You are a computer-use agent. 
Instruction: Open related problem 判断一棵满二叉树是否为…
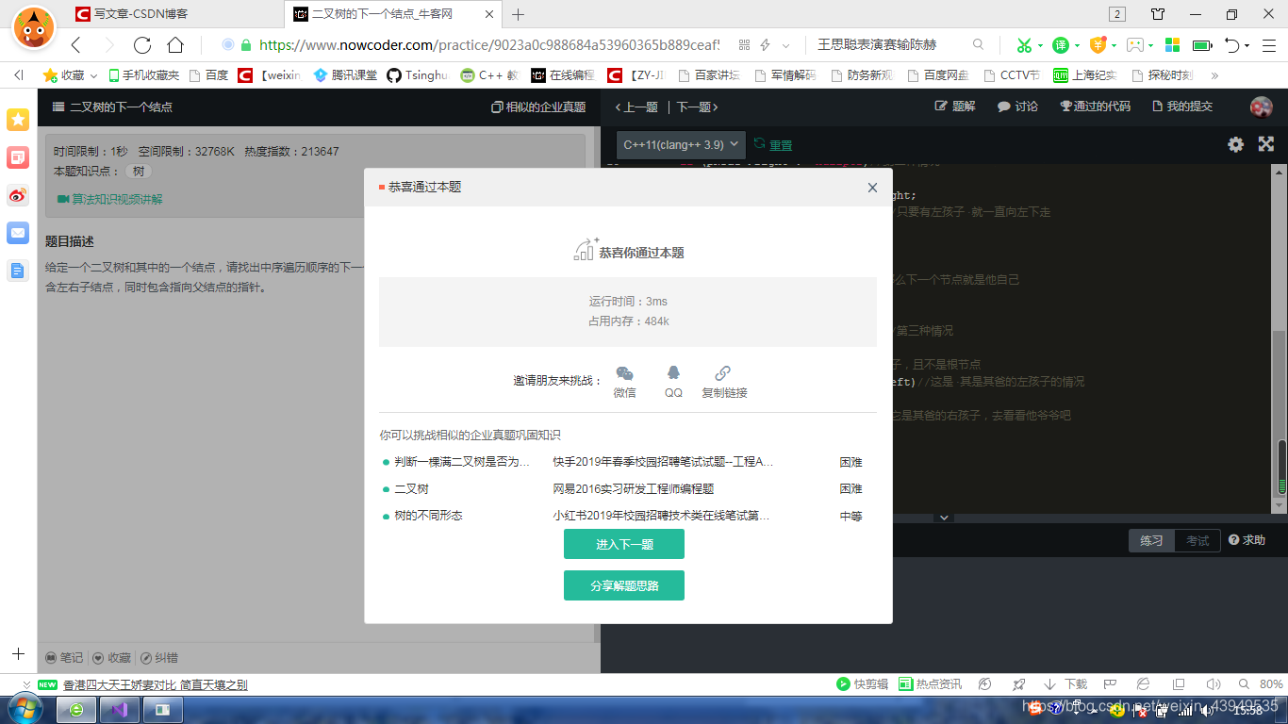click(x=462, y=462)
